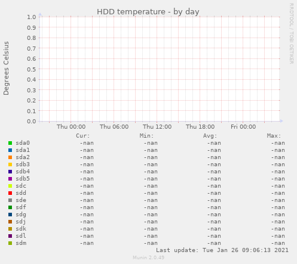
Task: Click the Thu 06:00 time axis label
Action: [x=114, y=126]
